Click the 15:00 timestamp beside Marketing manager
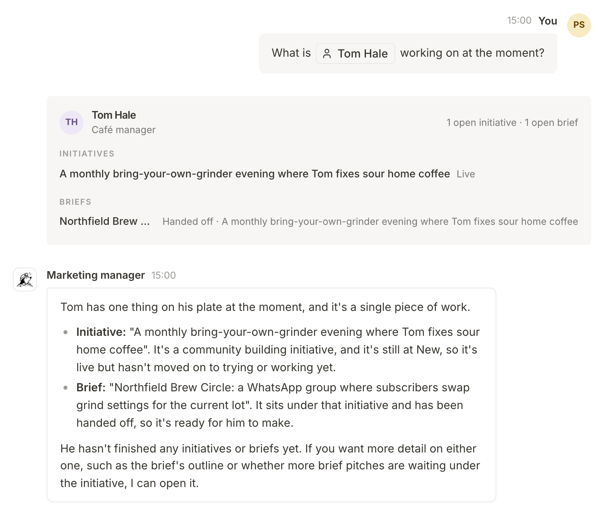Screen dimensions: 604x514 (x=163, y=276)
